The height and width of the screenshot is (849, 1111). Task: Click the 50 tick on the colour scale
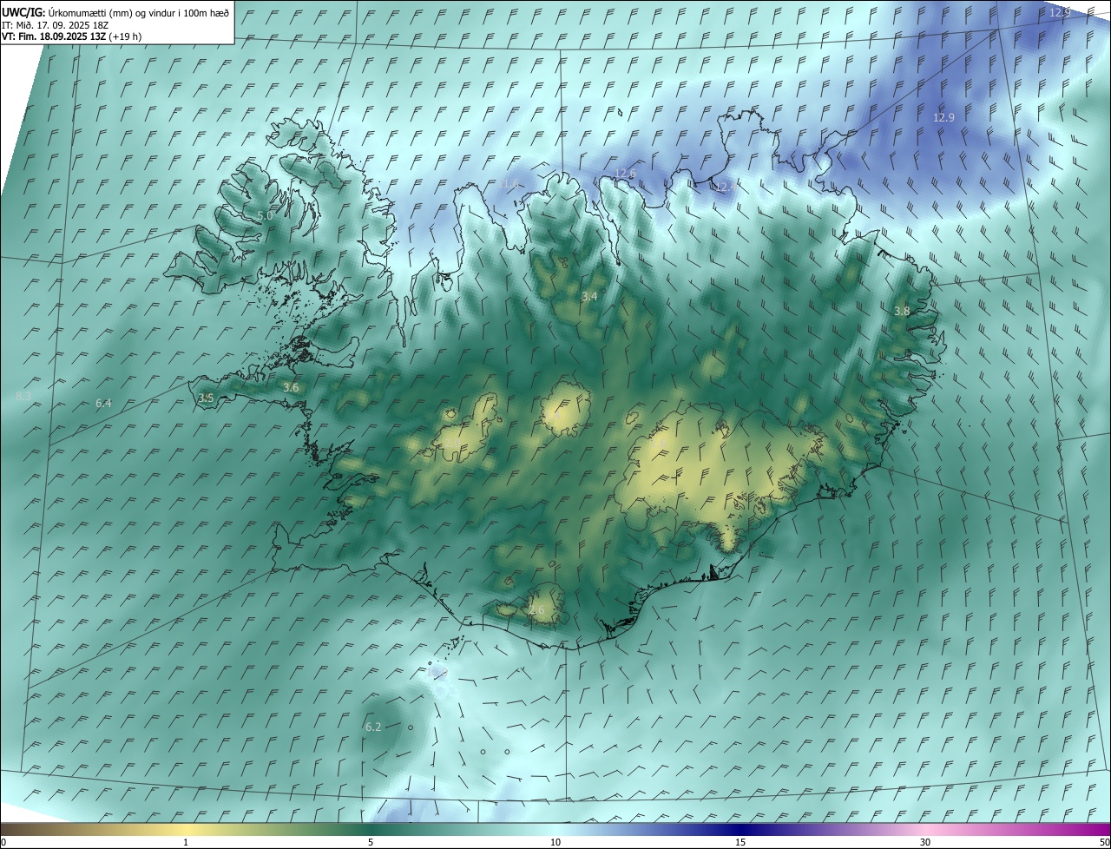click(x=1104, y=842)
